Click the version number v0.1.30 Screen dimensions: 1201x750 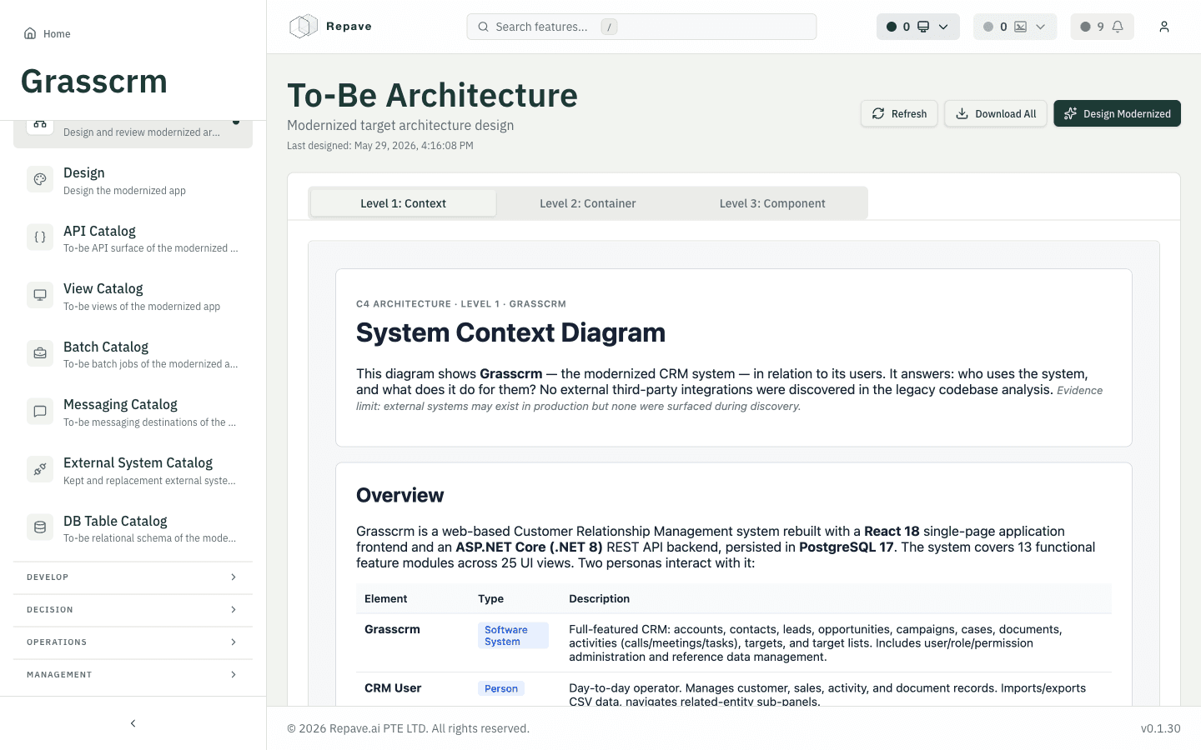[x=1161, y=728]
